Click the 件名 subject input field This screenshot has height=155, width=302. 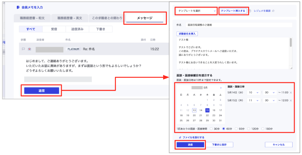(236, 25)
